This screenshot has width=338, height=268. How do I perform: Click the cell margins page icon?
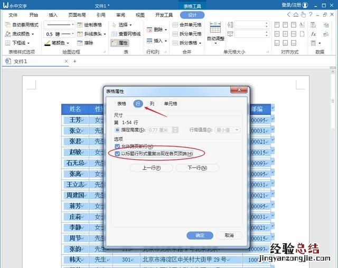[x=302, y=34]
